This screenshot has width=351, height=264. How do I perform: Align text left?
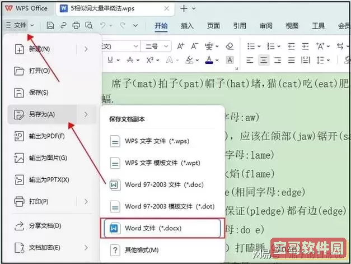250,60
